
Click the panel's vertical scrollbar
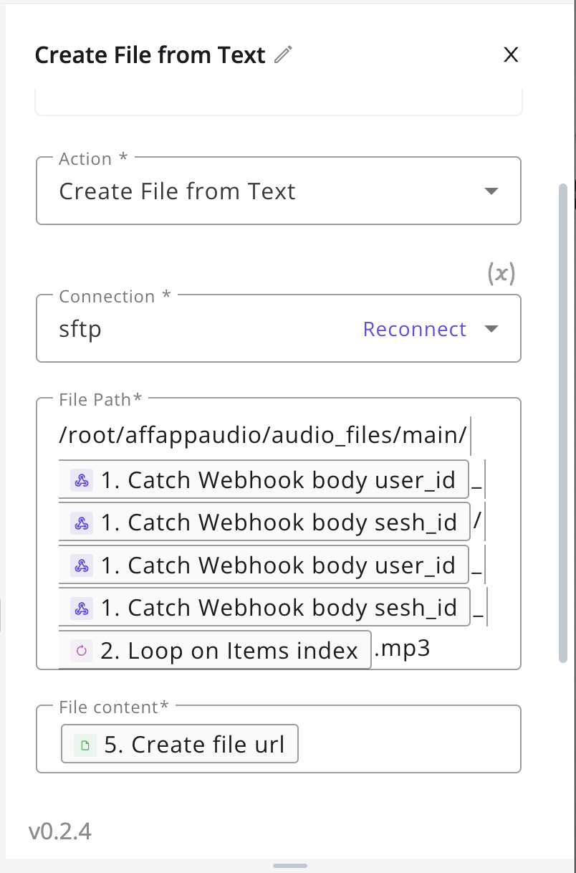563,423
